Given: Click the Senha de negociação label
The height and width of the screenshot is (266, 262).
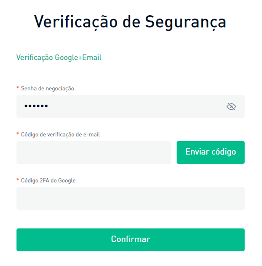Looking at the screenshot, I should click(47, 88).
